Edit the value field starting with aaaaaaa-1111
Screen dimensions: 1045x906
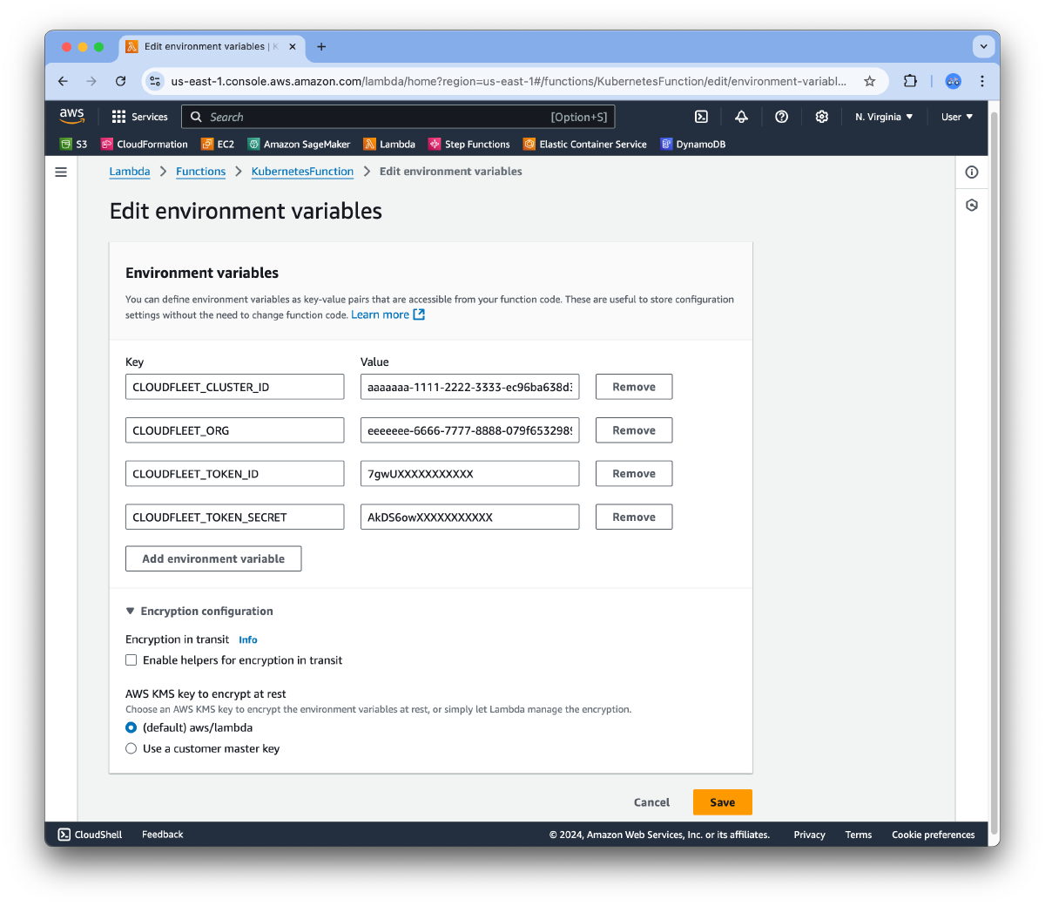tap(470, 387)
